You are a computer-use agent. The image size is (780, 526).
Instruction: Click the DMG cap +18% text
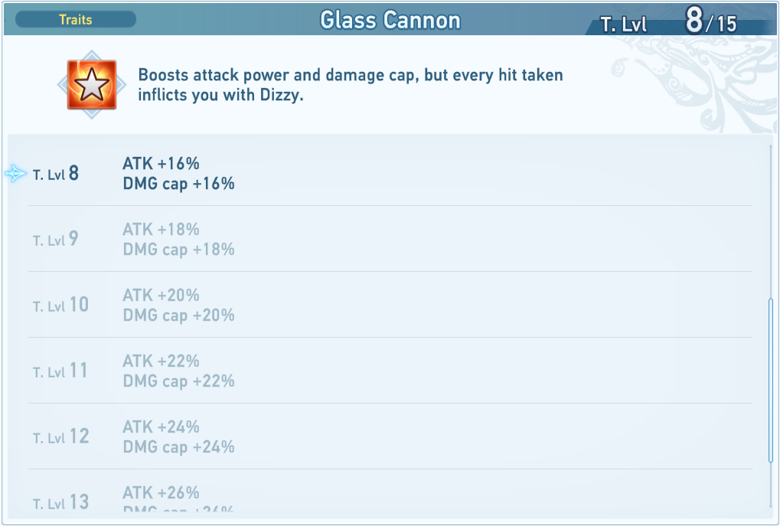pos(178,250)
